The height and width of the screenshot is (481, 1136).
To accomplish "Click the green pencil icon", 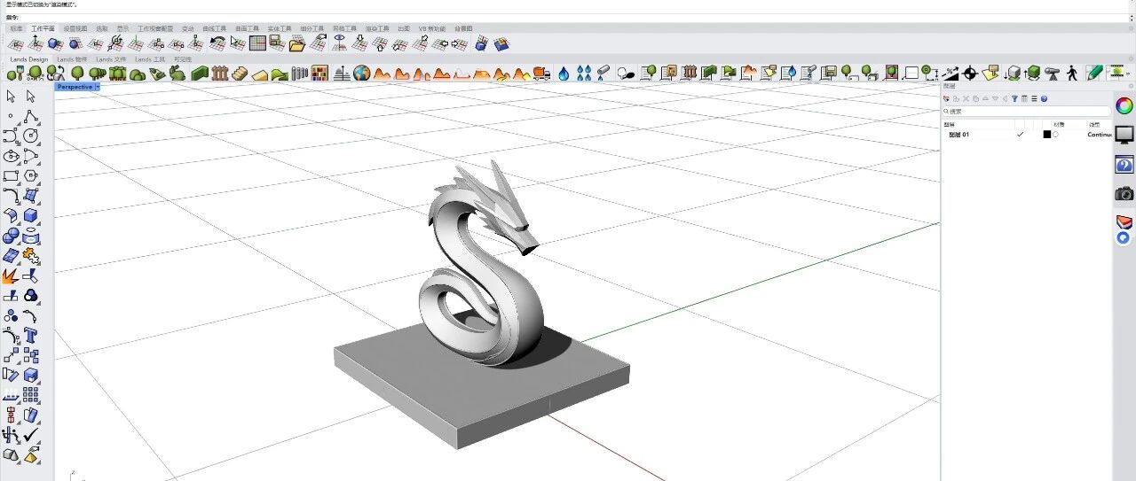I will tap(1093, 73).
